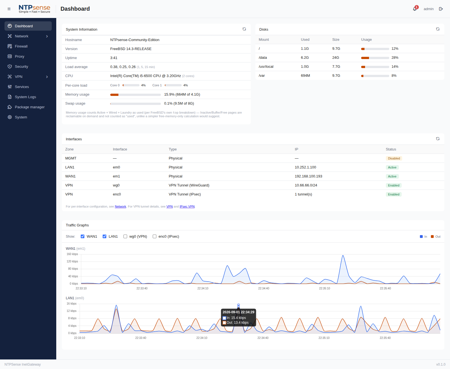The height and width of the screenshot is (369, 450).
Task: Click the admin username
Action: pos(429,9)
